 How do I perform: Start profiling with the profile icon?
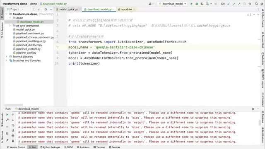207,4
